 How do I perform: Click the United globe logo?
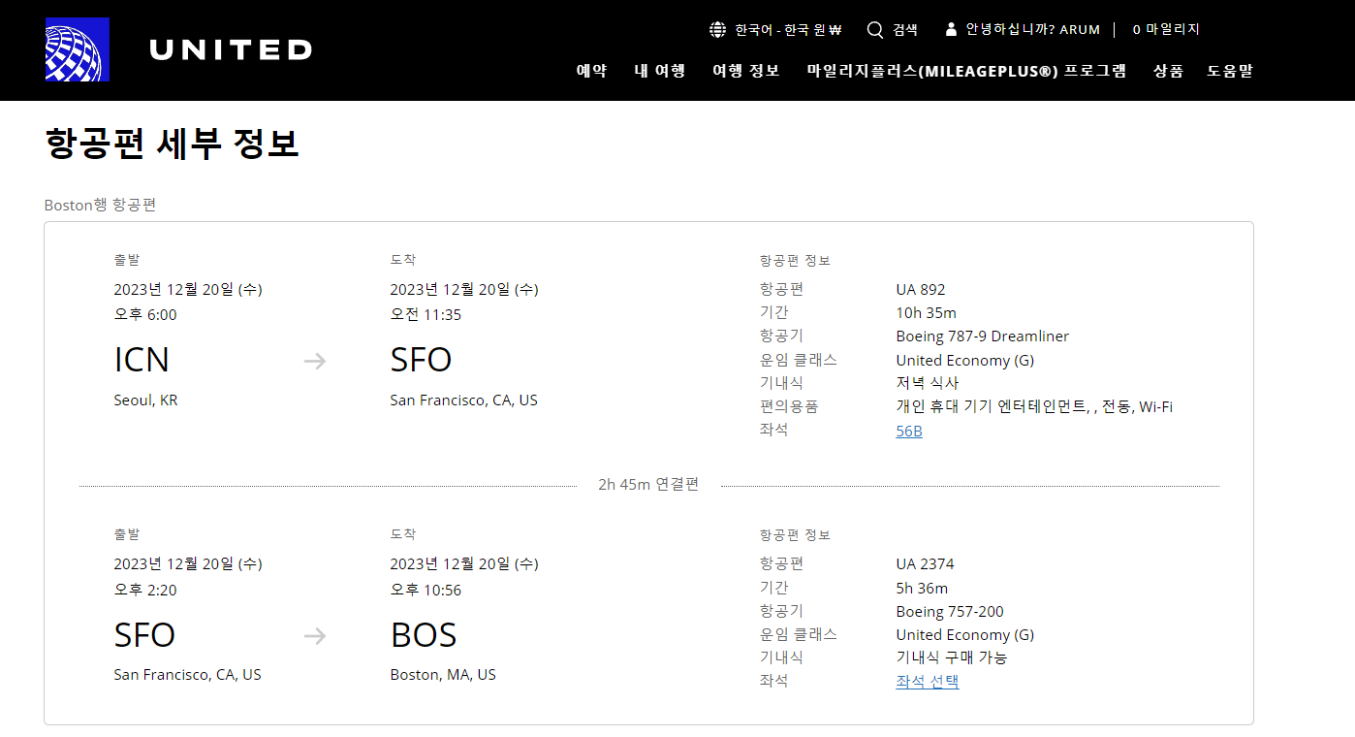(x=78, y=49)
